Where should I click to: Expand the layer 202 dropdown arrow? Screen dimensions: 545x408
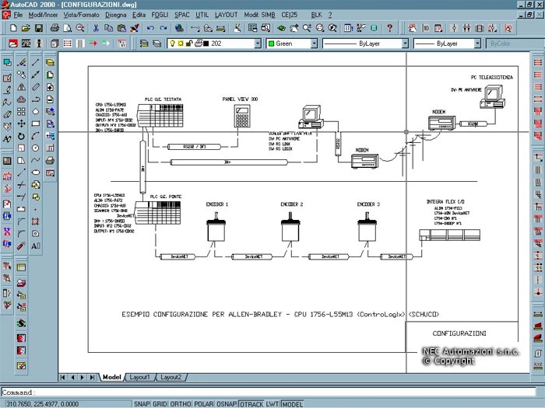point(258,44)
